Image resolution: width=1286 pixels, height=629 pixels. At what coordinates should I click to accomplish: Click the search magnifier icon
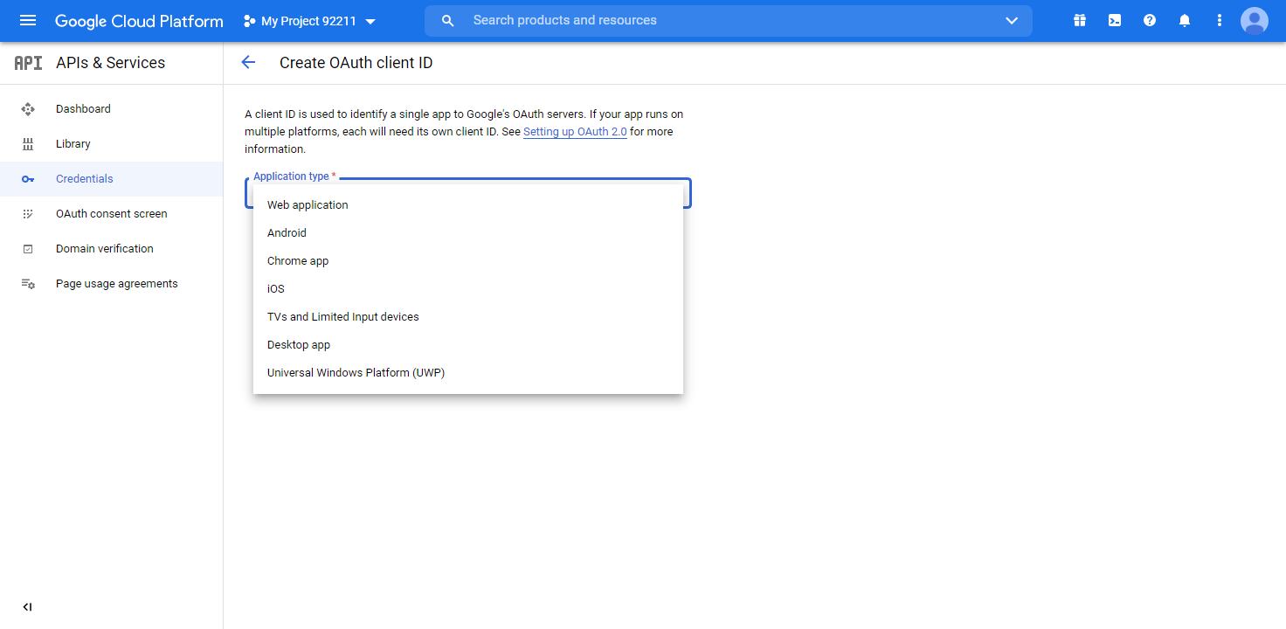pyautogui.click(x=448, y=21)
